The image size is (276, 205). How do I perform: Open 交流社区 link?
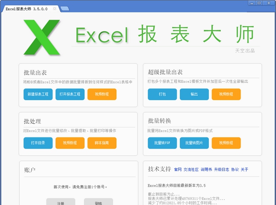pos(191,170)
